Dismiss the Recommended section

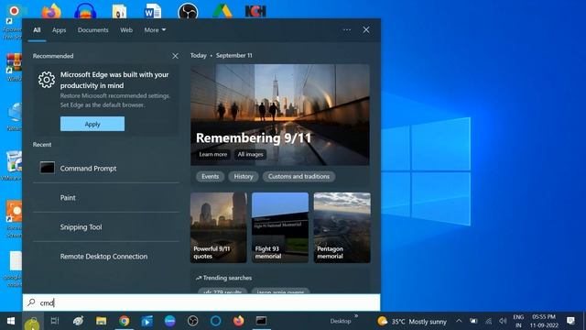[175, 56]
